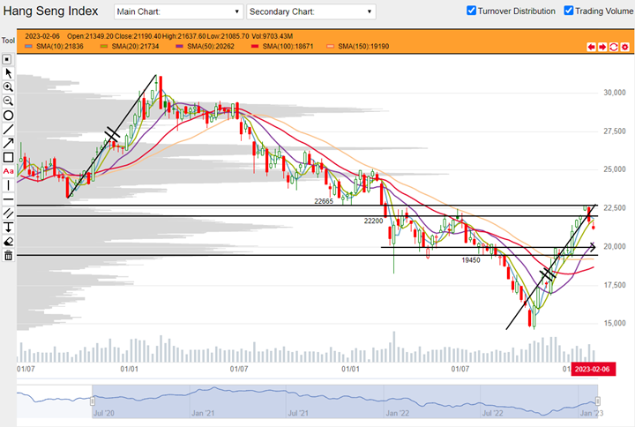Click the Jul '21 label in the navigator
The image size is (635, 427).
click(298, 413)
